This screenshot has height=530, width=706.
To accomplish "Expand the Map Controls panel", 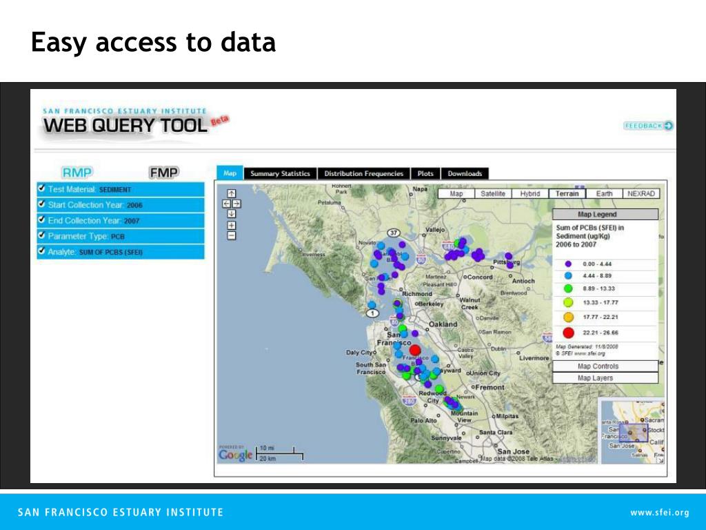I will click(605, 366).
